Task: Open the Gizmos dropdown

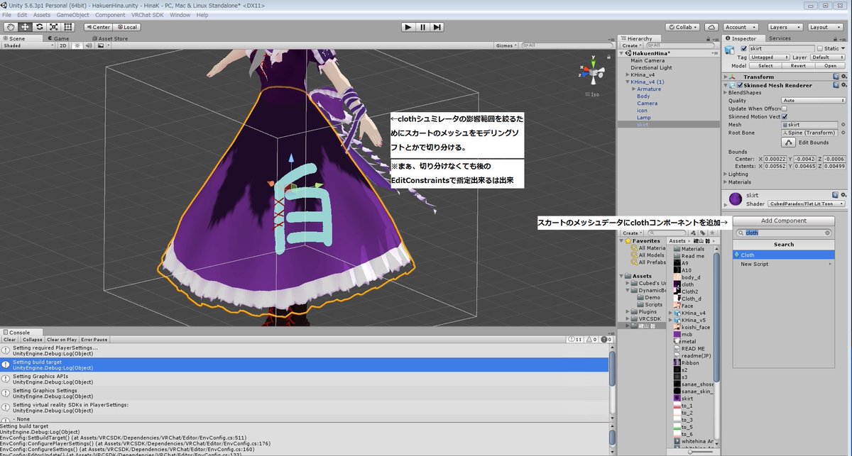Action: (507, 45)
